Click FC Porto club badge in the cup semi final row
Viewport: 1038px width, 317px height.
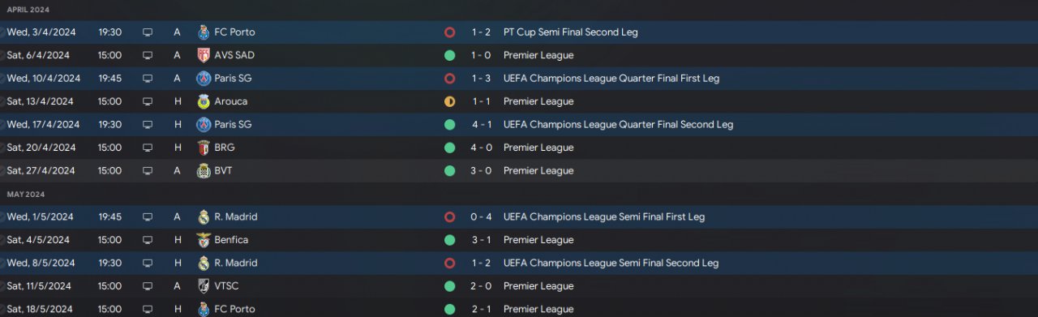click(204, 32)
